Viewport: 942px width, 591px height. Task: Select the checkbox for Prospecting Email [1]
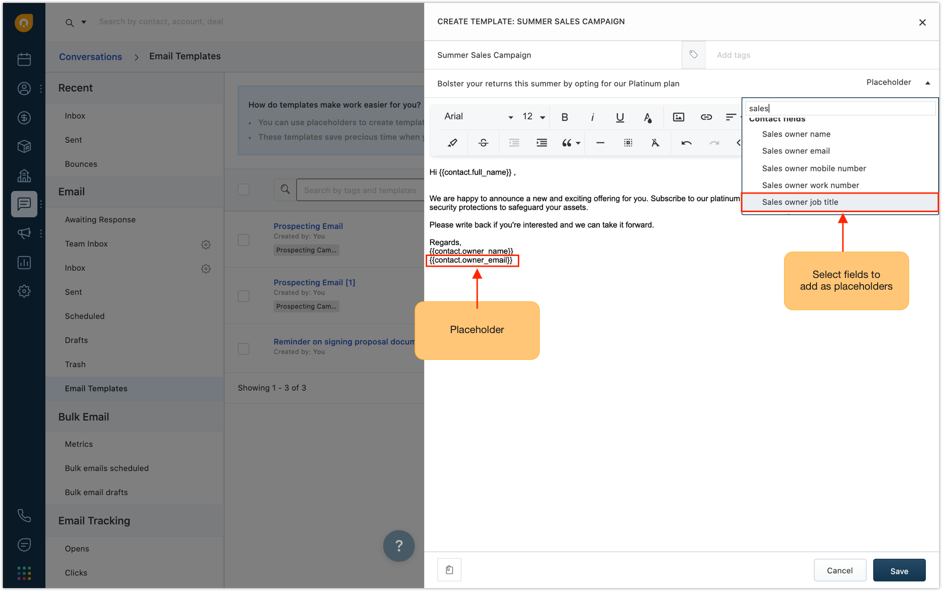coord(244,296)
